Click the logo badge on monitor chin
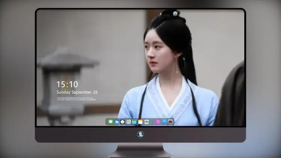The image size is (281, 158). point(140,134)
